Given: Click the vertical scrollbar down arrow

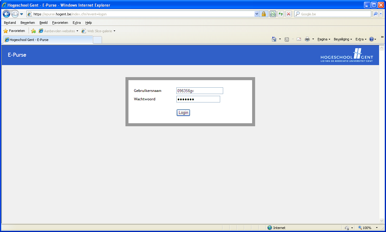Looking at the screenshot, I should tap(381, 221).
